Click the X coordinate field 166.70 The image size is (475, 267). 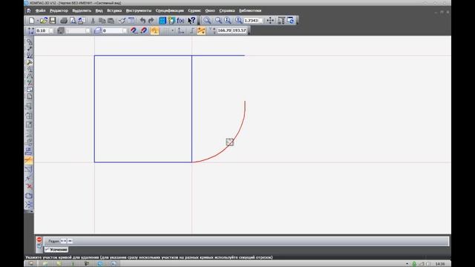[x=224, y=30]
